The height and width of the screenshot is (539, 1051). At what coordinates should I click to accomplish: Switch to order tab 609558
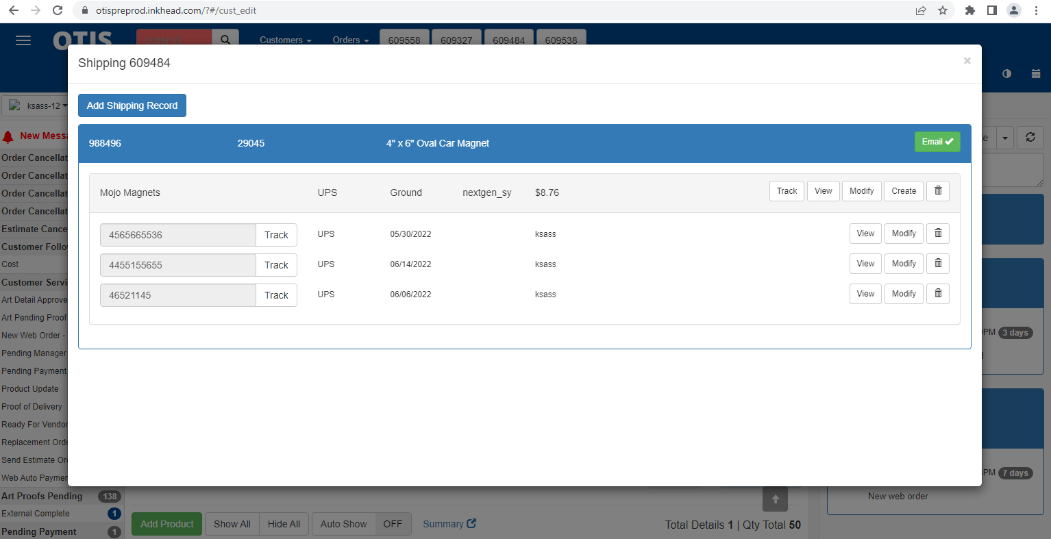click(x=404, y=40)
